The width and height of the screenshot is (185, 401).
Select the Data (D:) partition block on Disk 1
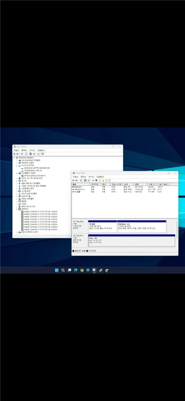131,240
